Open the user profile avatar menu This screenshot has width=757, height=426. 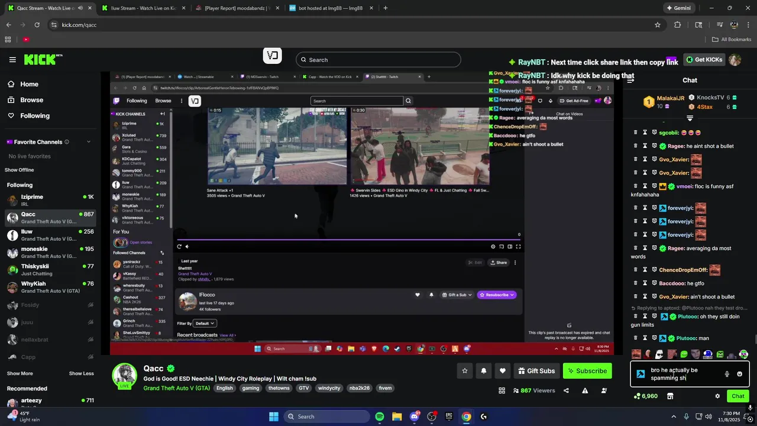pos(735,60)
